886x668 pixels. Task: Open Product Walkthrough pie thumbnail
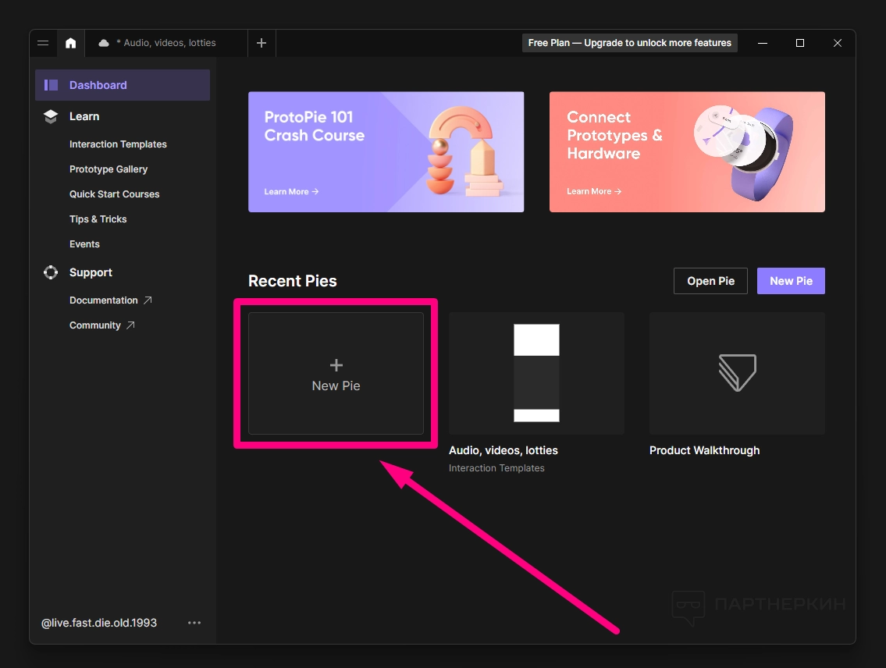pyautogui.click(x=738, y=373)
